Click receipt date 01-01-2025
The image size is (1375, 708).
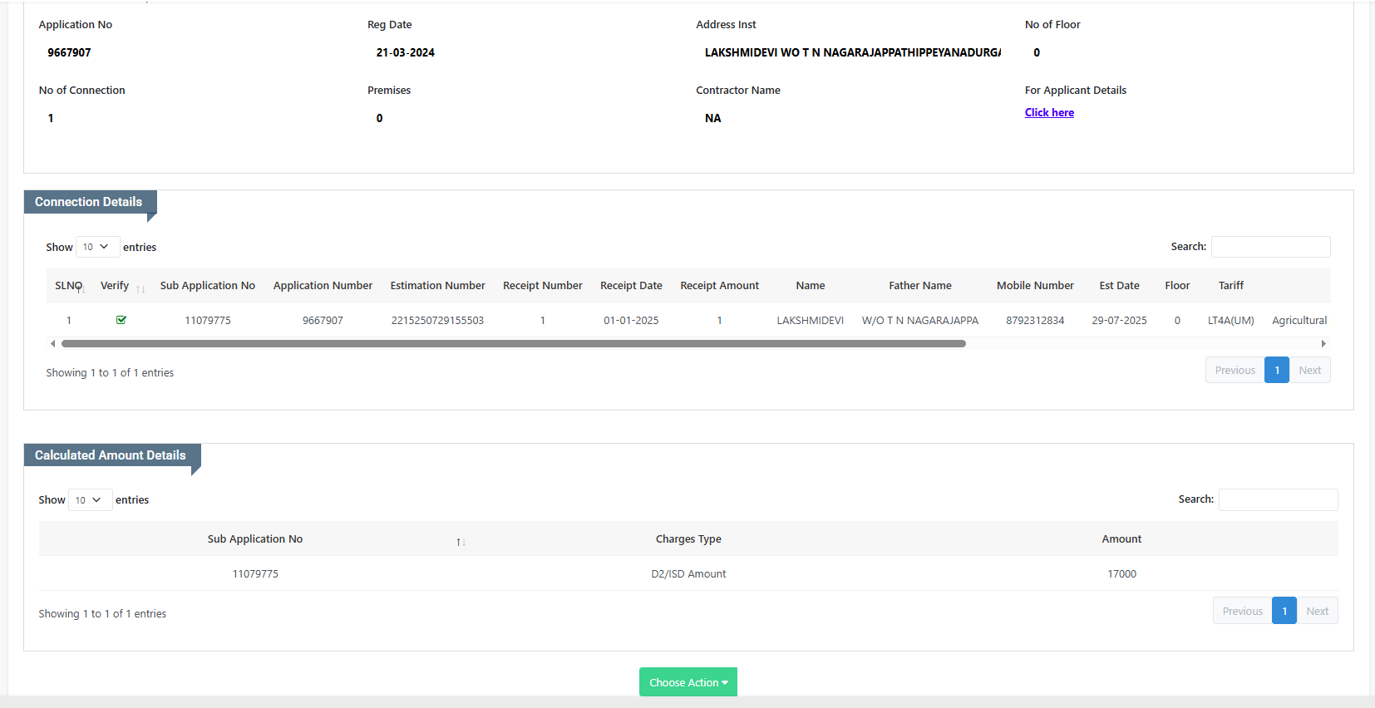point(631,320)
